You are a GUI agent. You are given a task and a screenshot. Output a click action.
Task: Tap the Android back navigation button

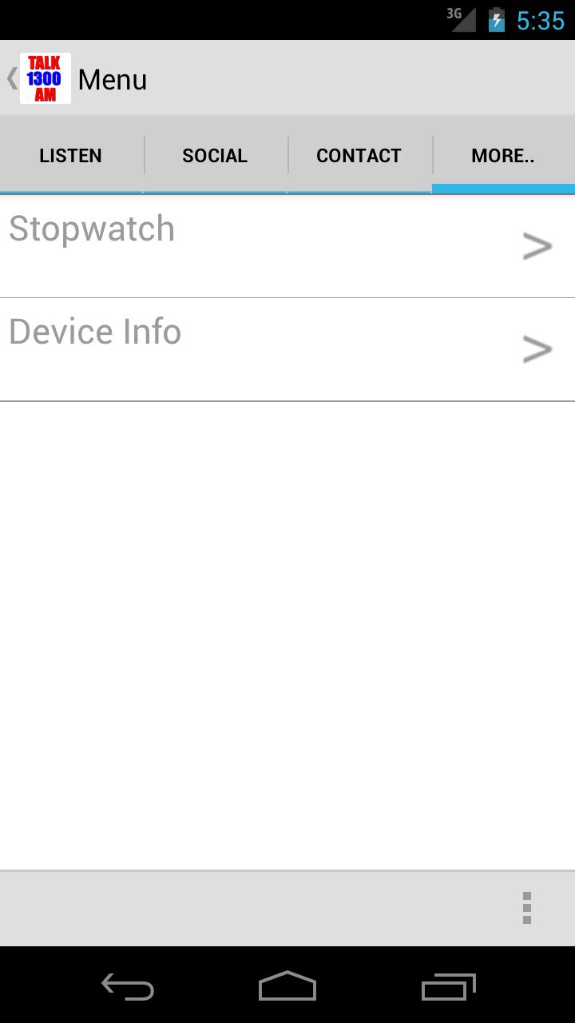pyautogui.click(x=128, y=986)
